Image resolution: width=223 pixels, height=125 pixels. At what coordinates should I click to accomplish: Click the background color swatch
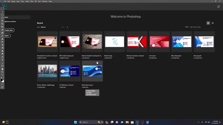(x=3, y=81)
